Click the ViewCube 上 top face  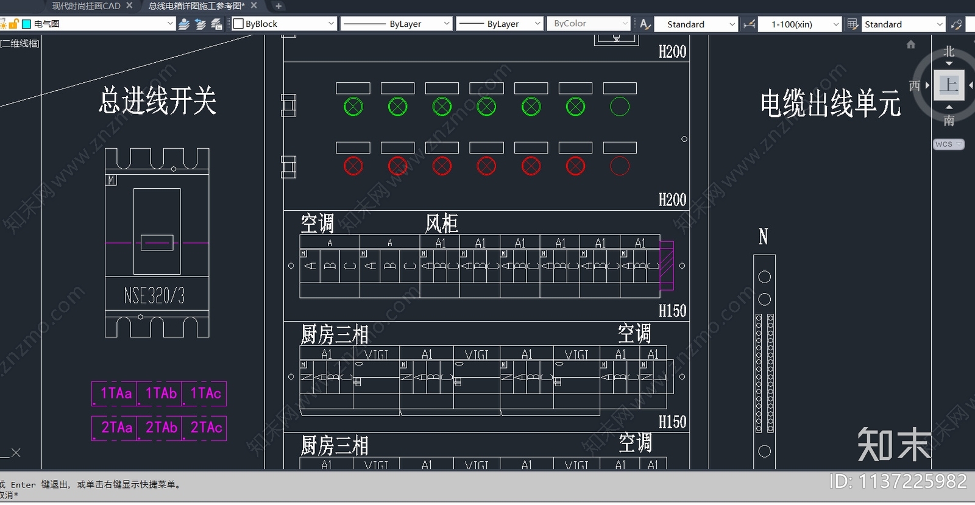coord(949,85)
